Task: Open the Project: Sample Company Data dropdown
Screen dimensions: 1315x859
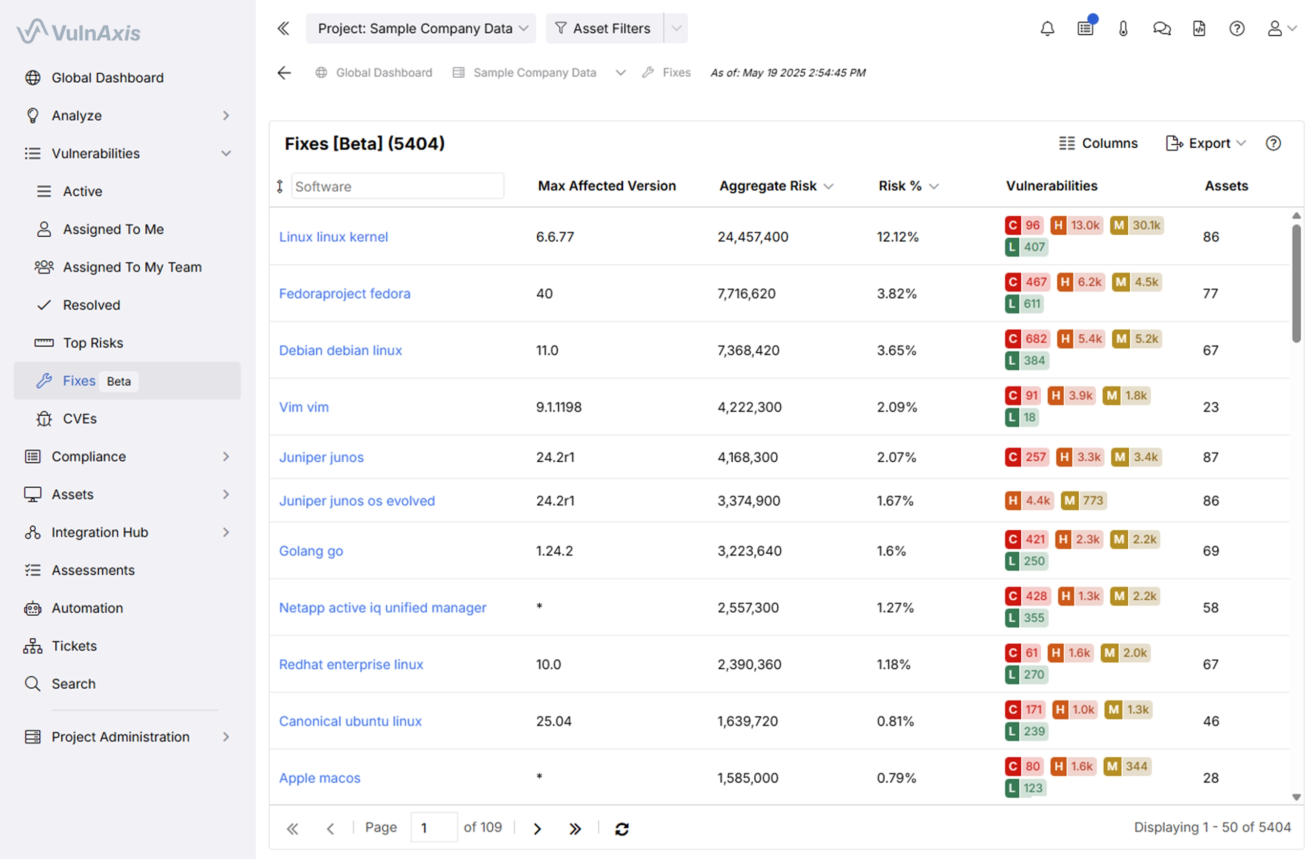Action: [421, 28]
